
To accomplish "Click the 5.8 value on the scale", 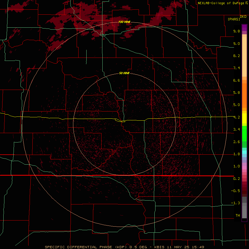I will (237, 93).
